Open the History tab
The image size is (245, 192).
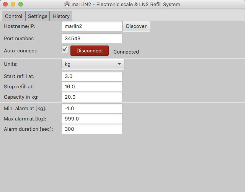[61, 16]
